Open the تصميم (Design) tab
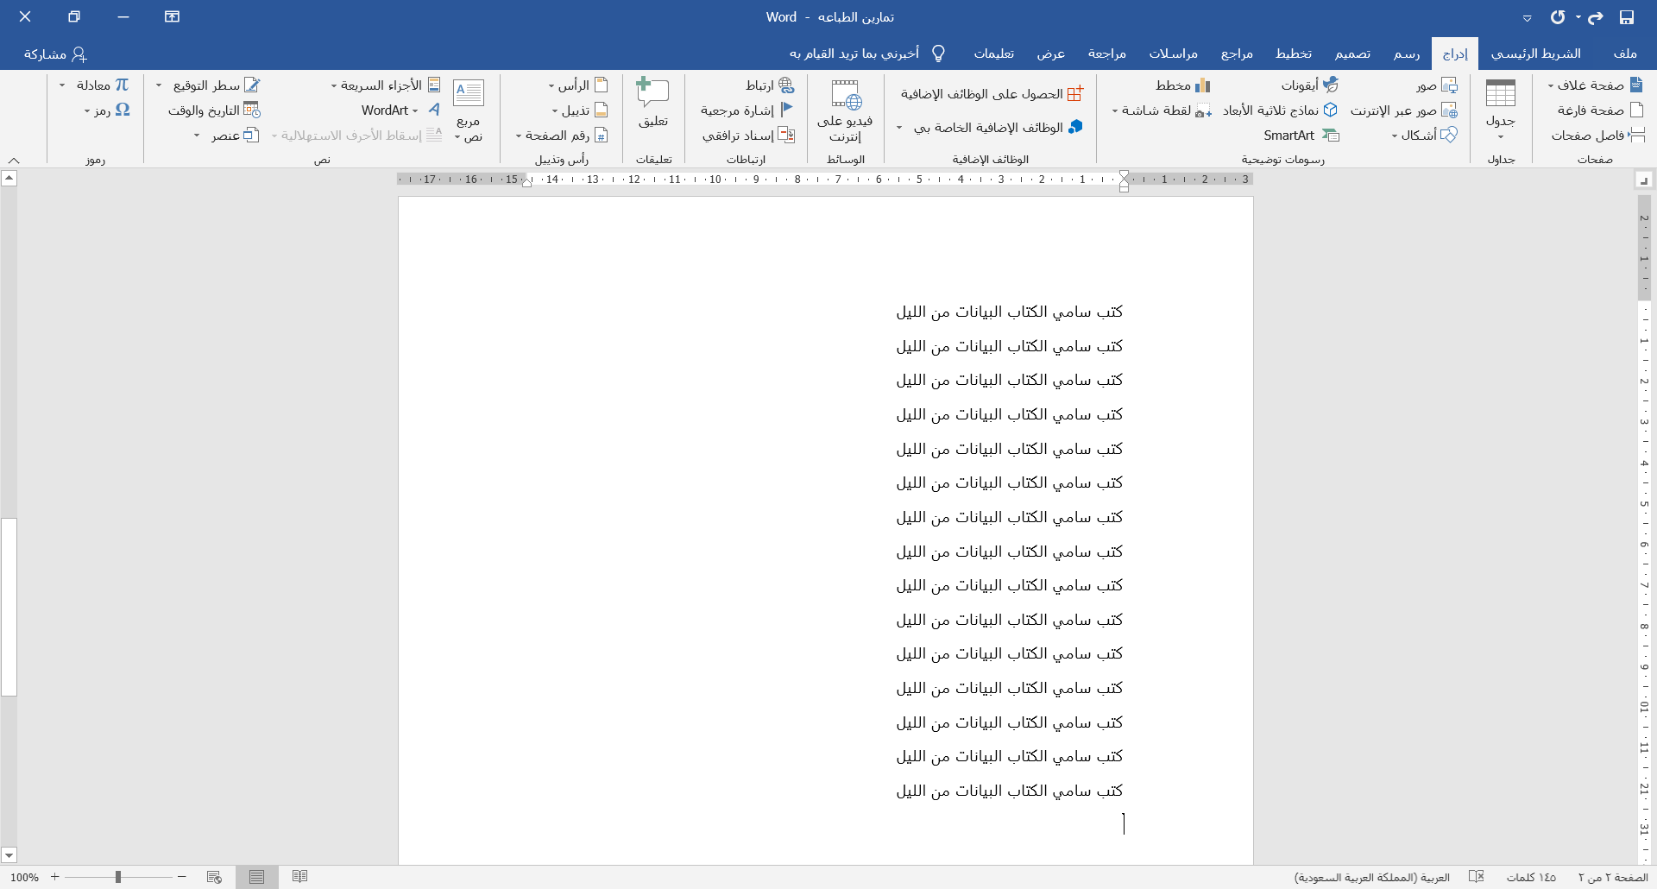This screenshot has width=1657, height=889. (1352, 54)
